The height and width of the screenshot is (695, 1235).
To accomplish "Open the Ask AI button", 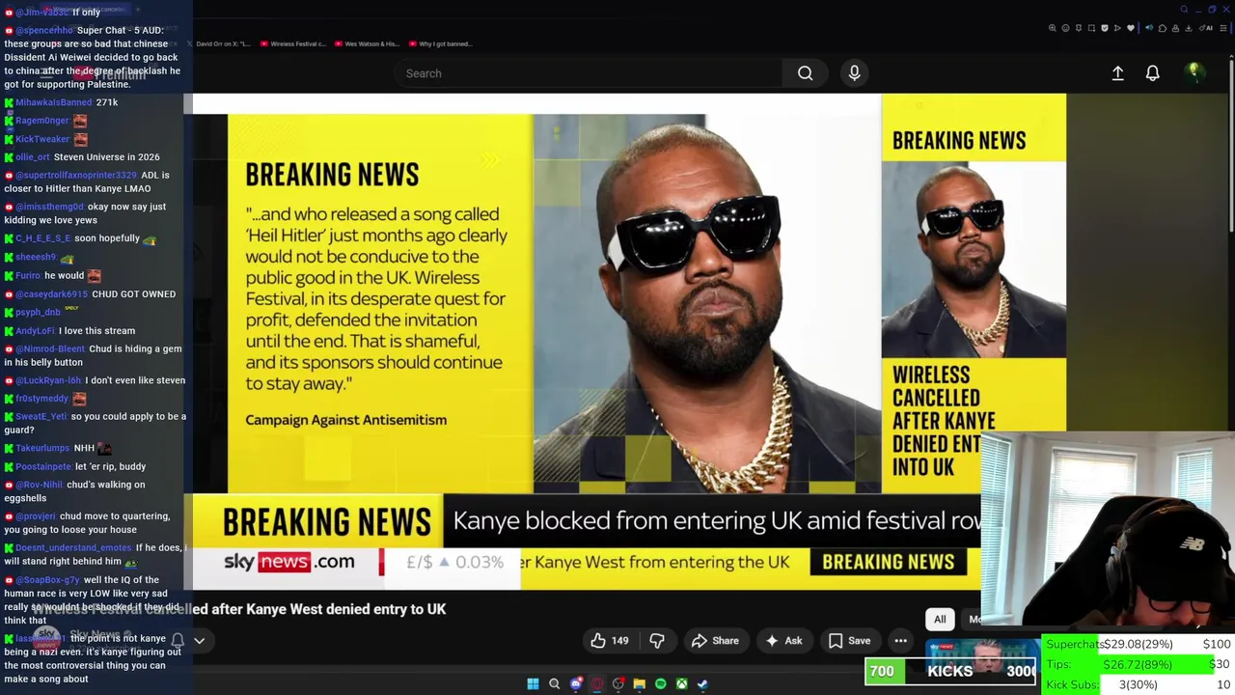I will pyautogui.click(x=783, y=640).
